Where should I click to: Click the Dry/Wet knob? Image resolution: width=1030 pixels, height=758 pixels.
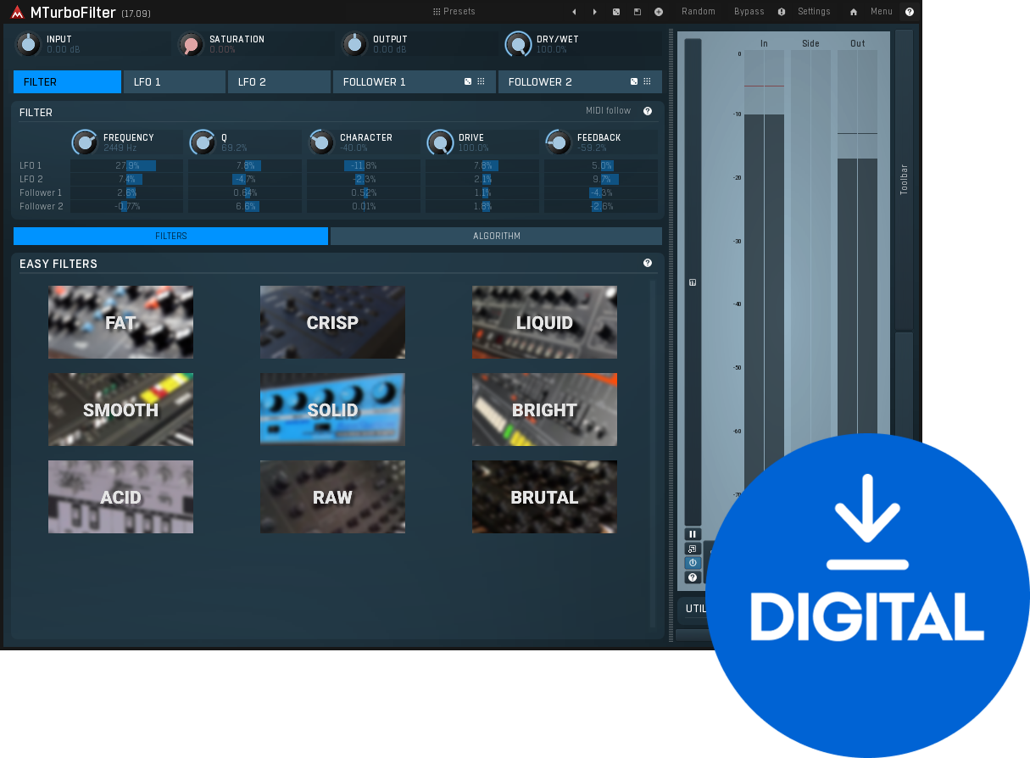(x=518, y=44)
